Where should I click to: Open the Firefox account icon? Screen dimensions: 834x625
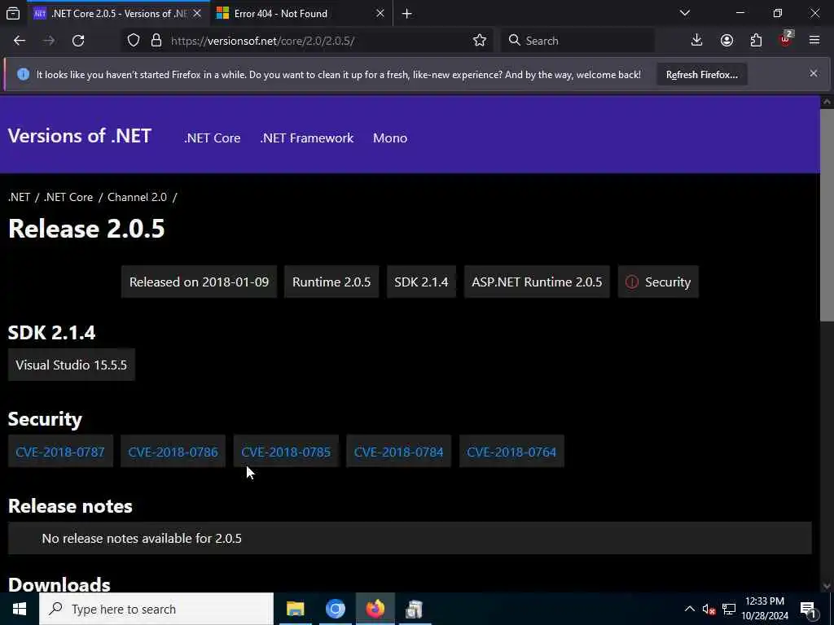click(726, 41)
